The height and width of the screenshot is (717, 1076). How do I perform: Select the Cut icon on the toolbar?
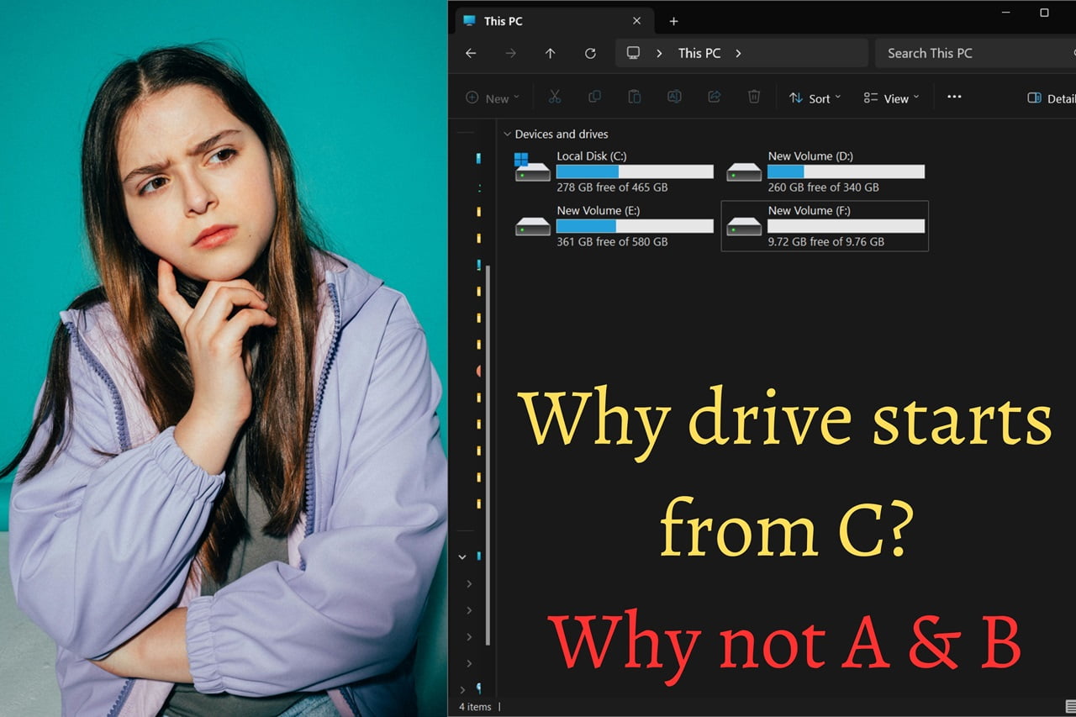pos(555,97)
